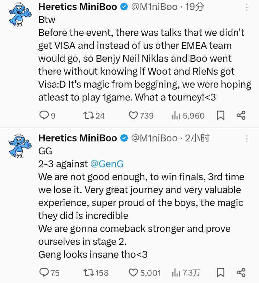View analytics for the GG tweet

pos(175,273)
